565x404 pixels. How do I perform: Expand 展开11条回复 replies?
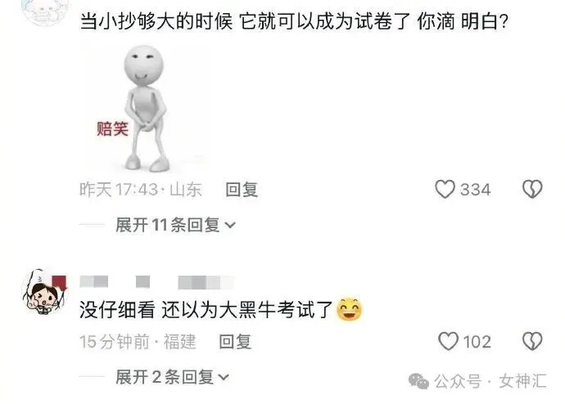(175, 225)
